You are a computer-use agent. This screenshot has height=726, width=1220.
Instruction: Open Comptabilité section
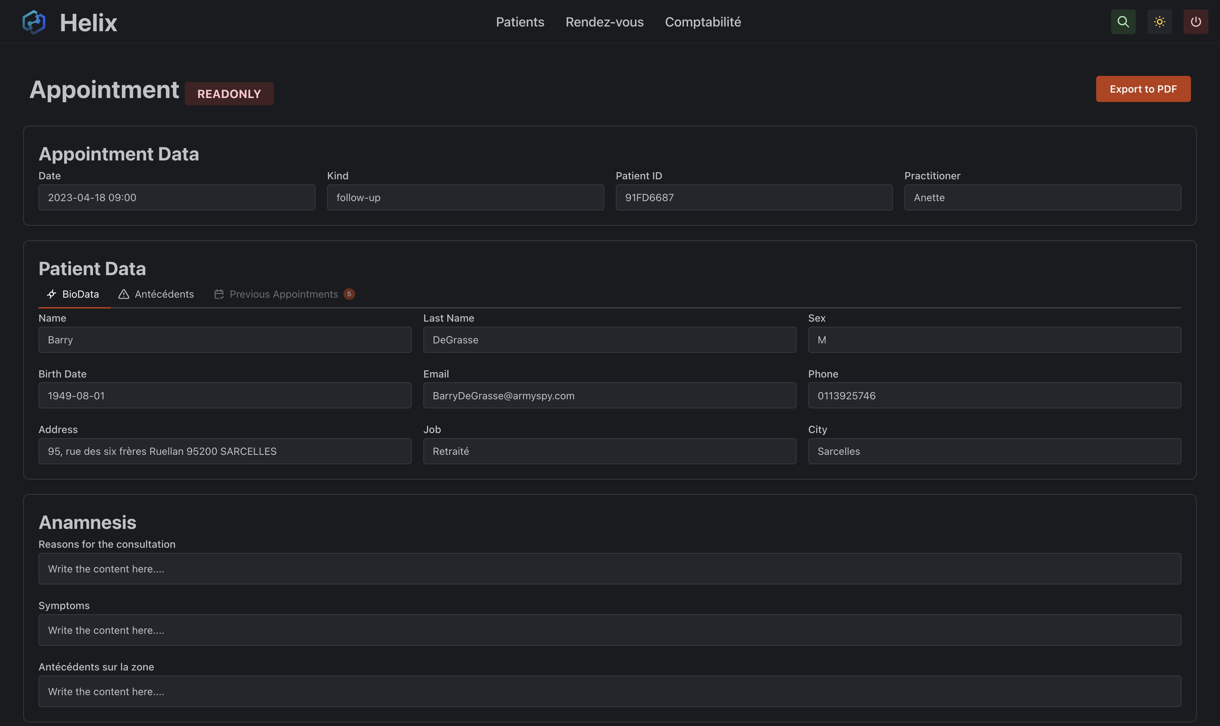tap(702, 22)
